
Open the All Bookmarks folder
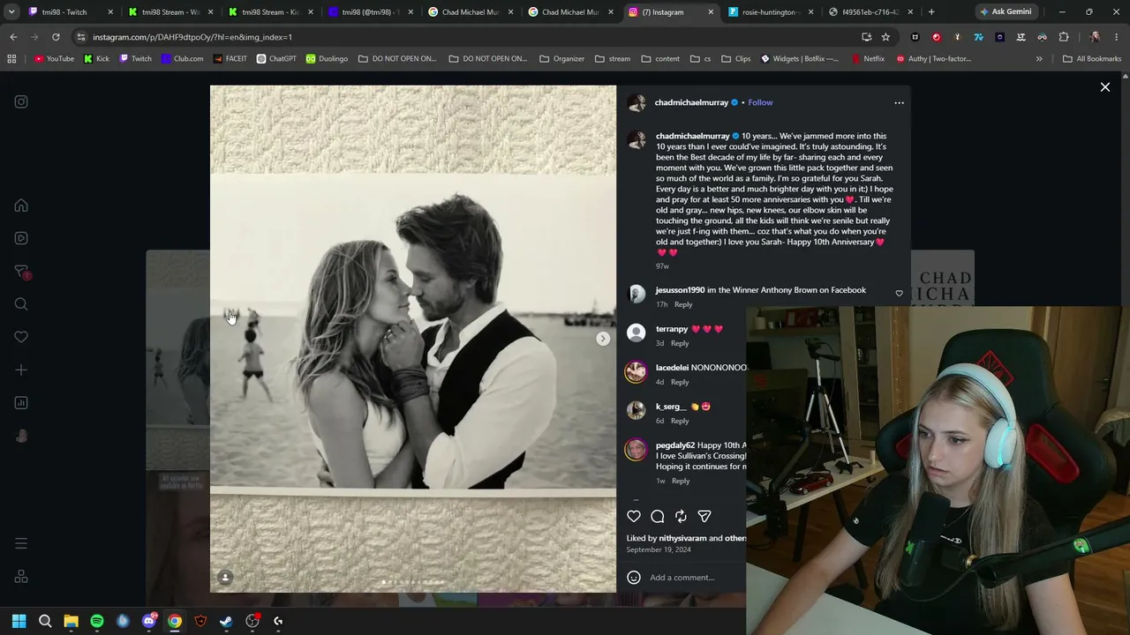point(1092,59)
